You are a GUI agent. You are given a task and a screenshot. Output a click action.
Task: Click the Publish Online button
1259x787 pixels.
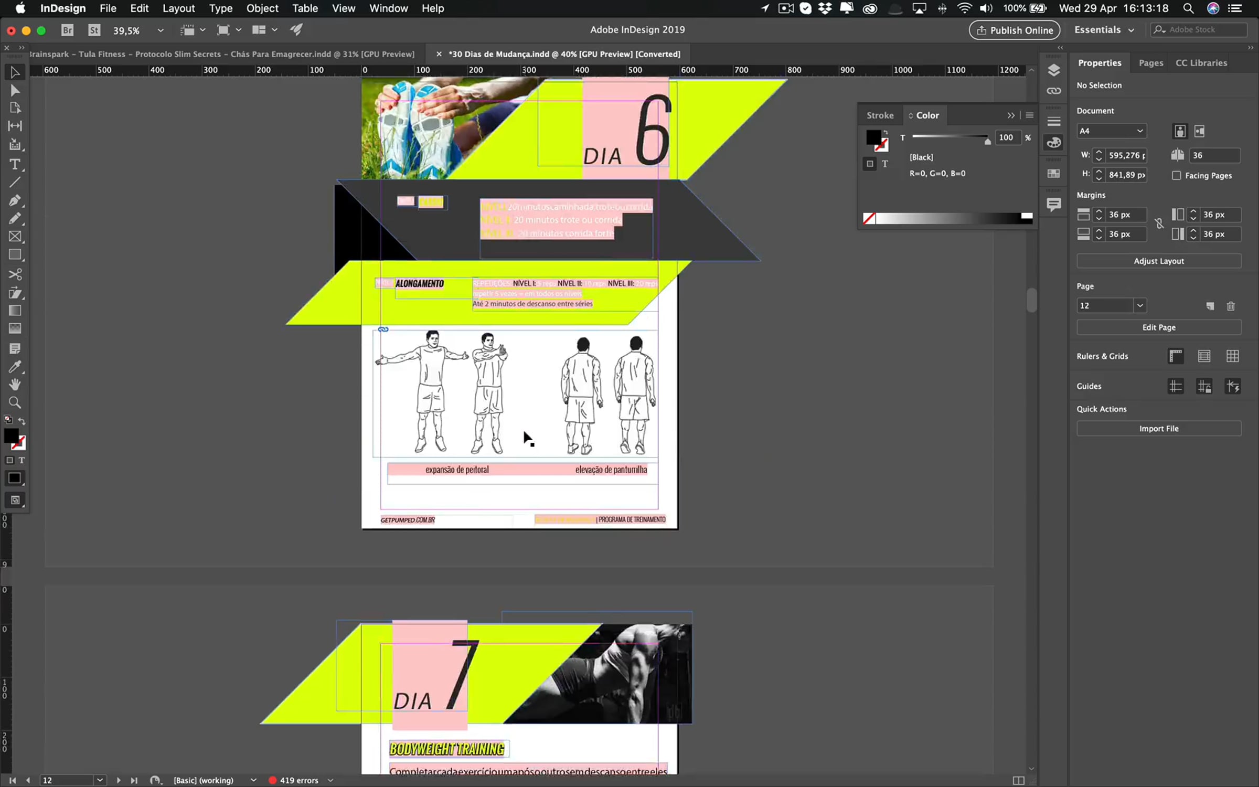[x=1014, y=30]
